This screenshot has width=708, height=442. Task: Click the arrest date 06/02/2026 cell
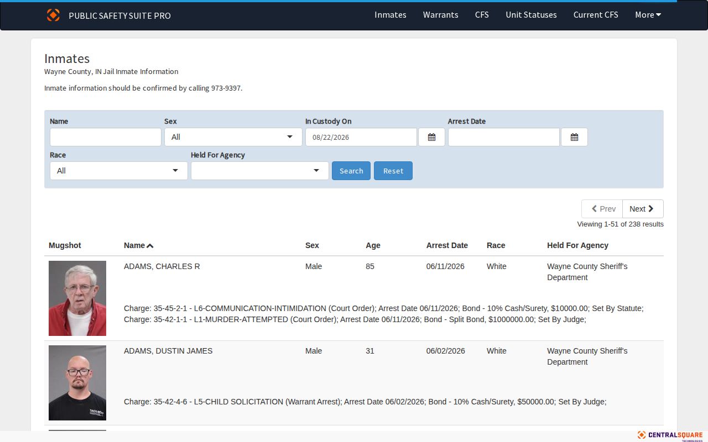click(445, 351)
